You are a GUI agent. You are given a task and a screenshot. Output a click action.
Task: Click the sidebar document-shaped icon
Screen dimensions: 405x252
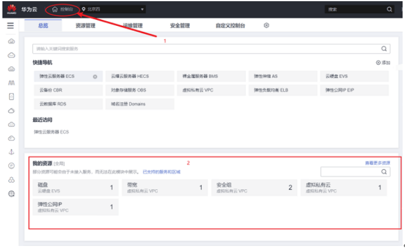coord(11,96)
